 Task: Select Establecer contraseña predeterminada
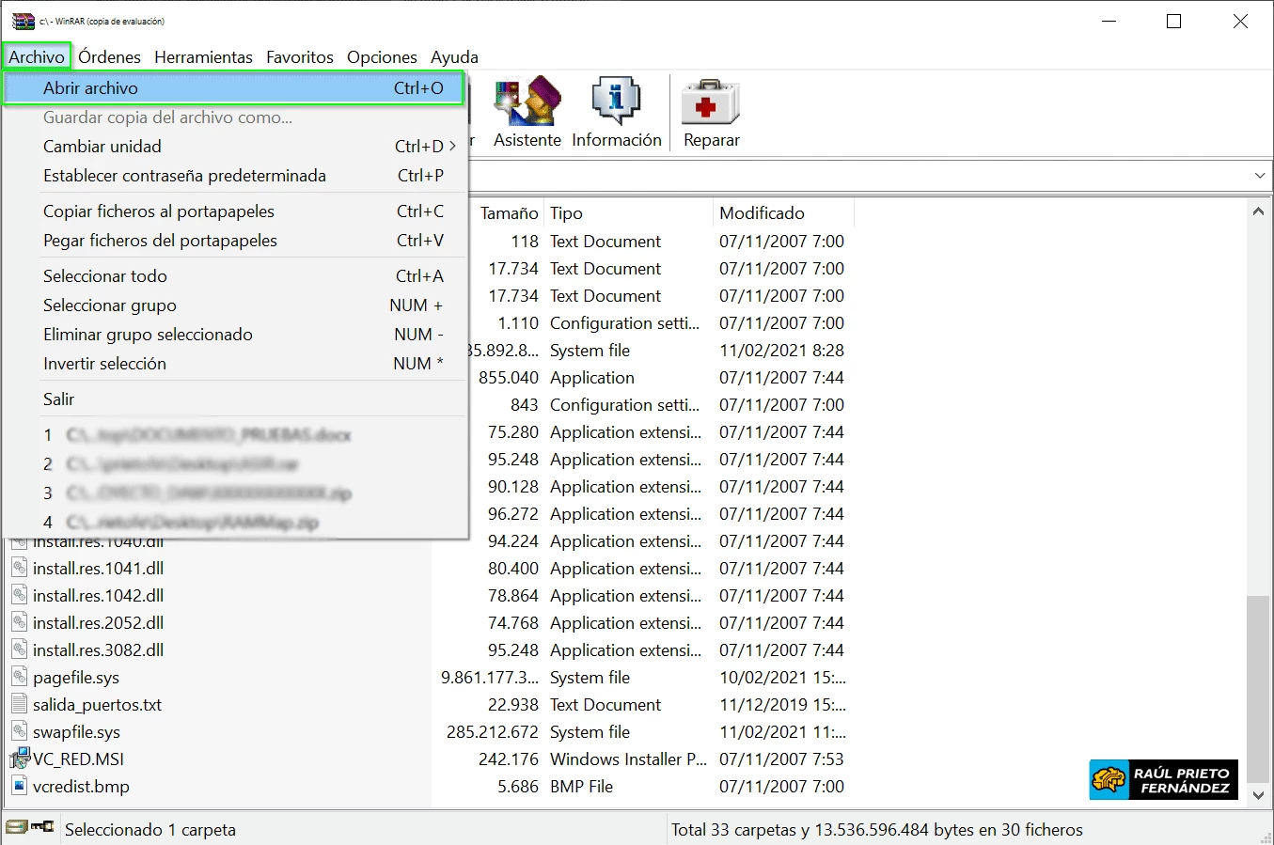pos(184,176)
